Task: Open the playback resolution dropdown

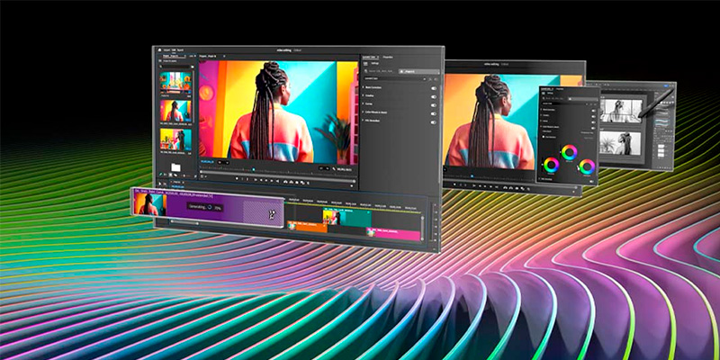Action: click(324, 168)
